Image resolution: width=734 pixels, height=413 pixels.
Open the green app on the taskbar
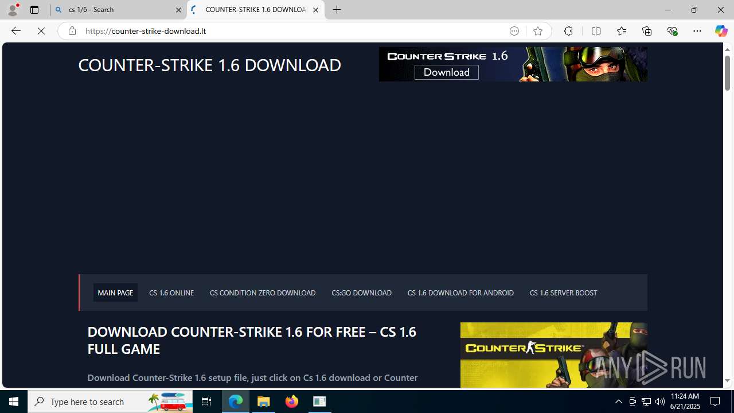coord(319,402)
